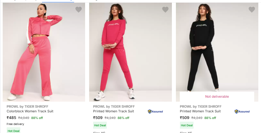Click PROWL by TIGER SHROFF brand on third product
The height and width of the screenshot is (133, 261).
(x=201, y=106)
